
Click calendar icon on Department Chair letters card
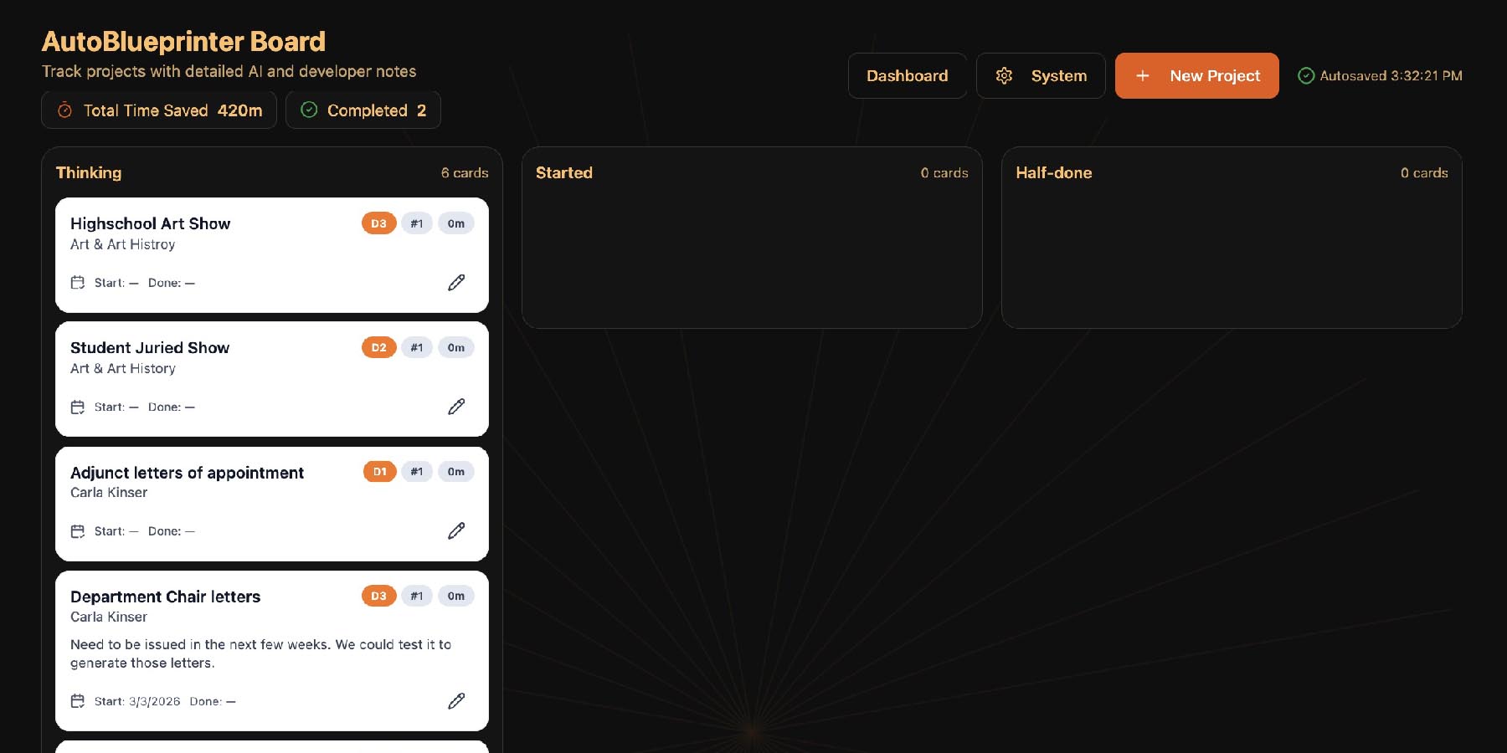78,701
